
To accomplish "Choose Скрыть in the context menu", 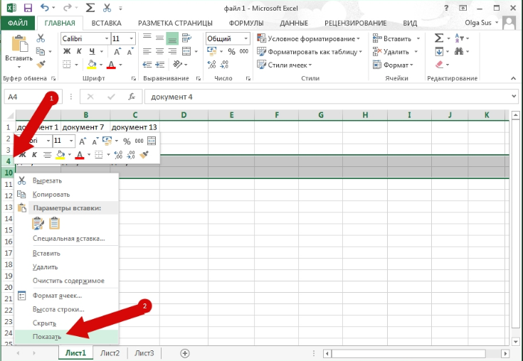I will (67, 323).
